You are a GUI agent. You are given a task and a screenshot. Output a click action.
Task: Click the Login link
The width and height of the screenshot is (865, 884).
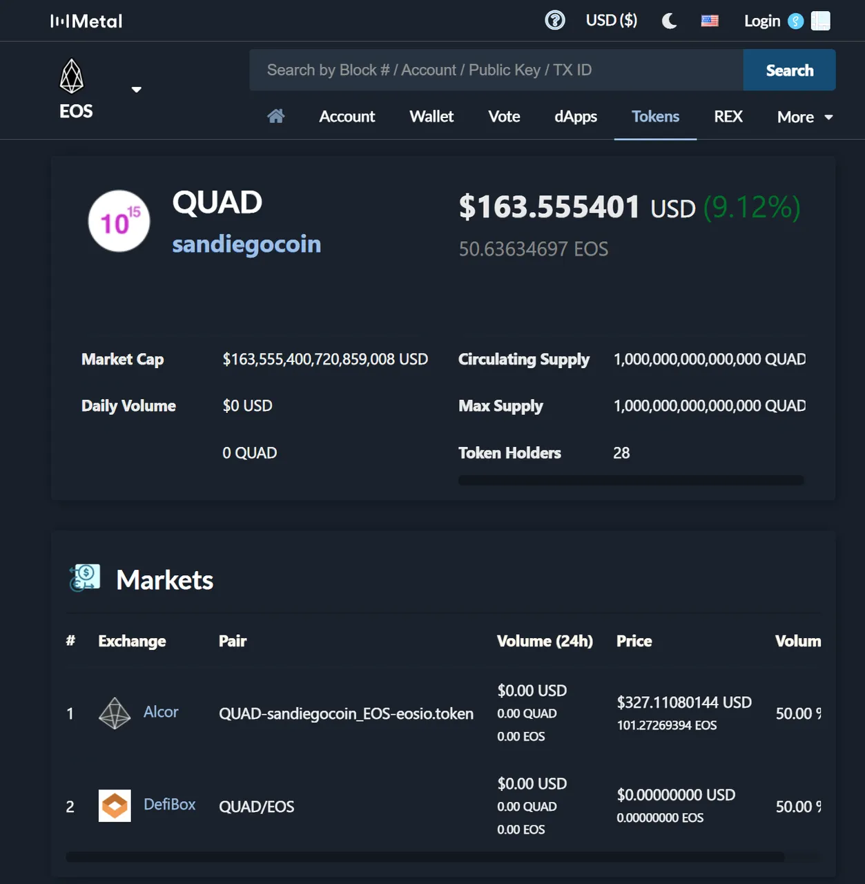pyautogui.click(x=762, y=21)
